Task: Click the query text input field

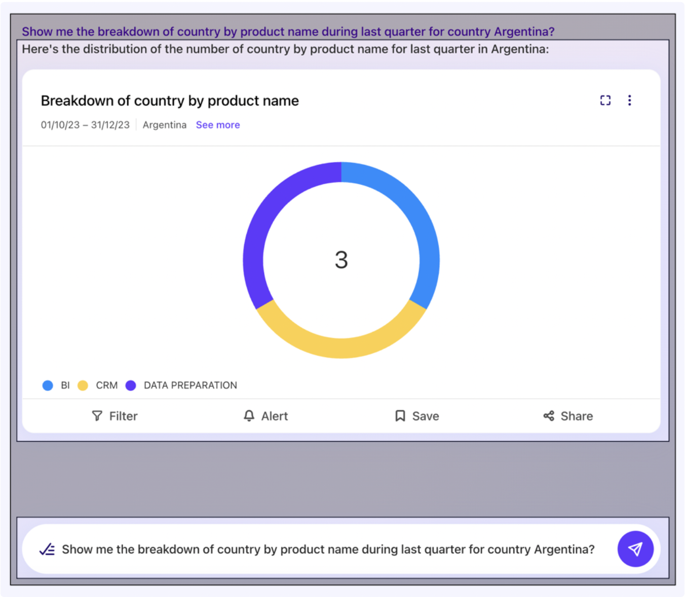Action: pos(328,549)
